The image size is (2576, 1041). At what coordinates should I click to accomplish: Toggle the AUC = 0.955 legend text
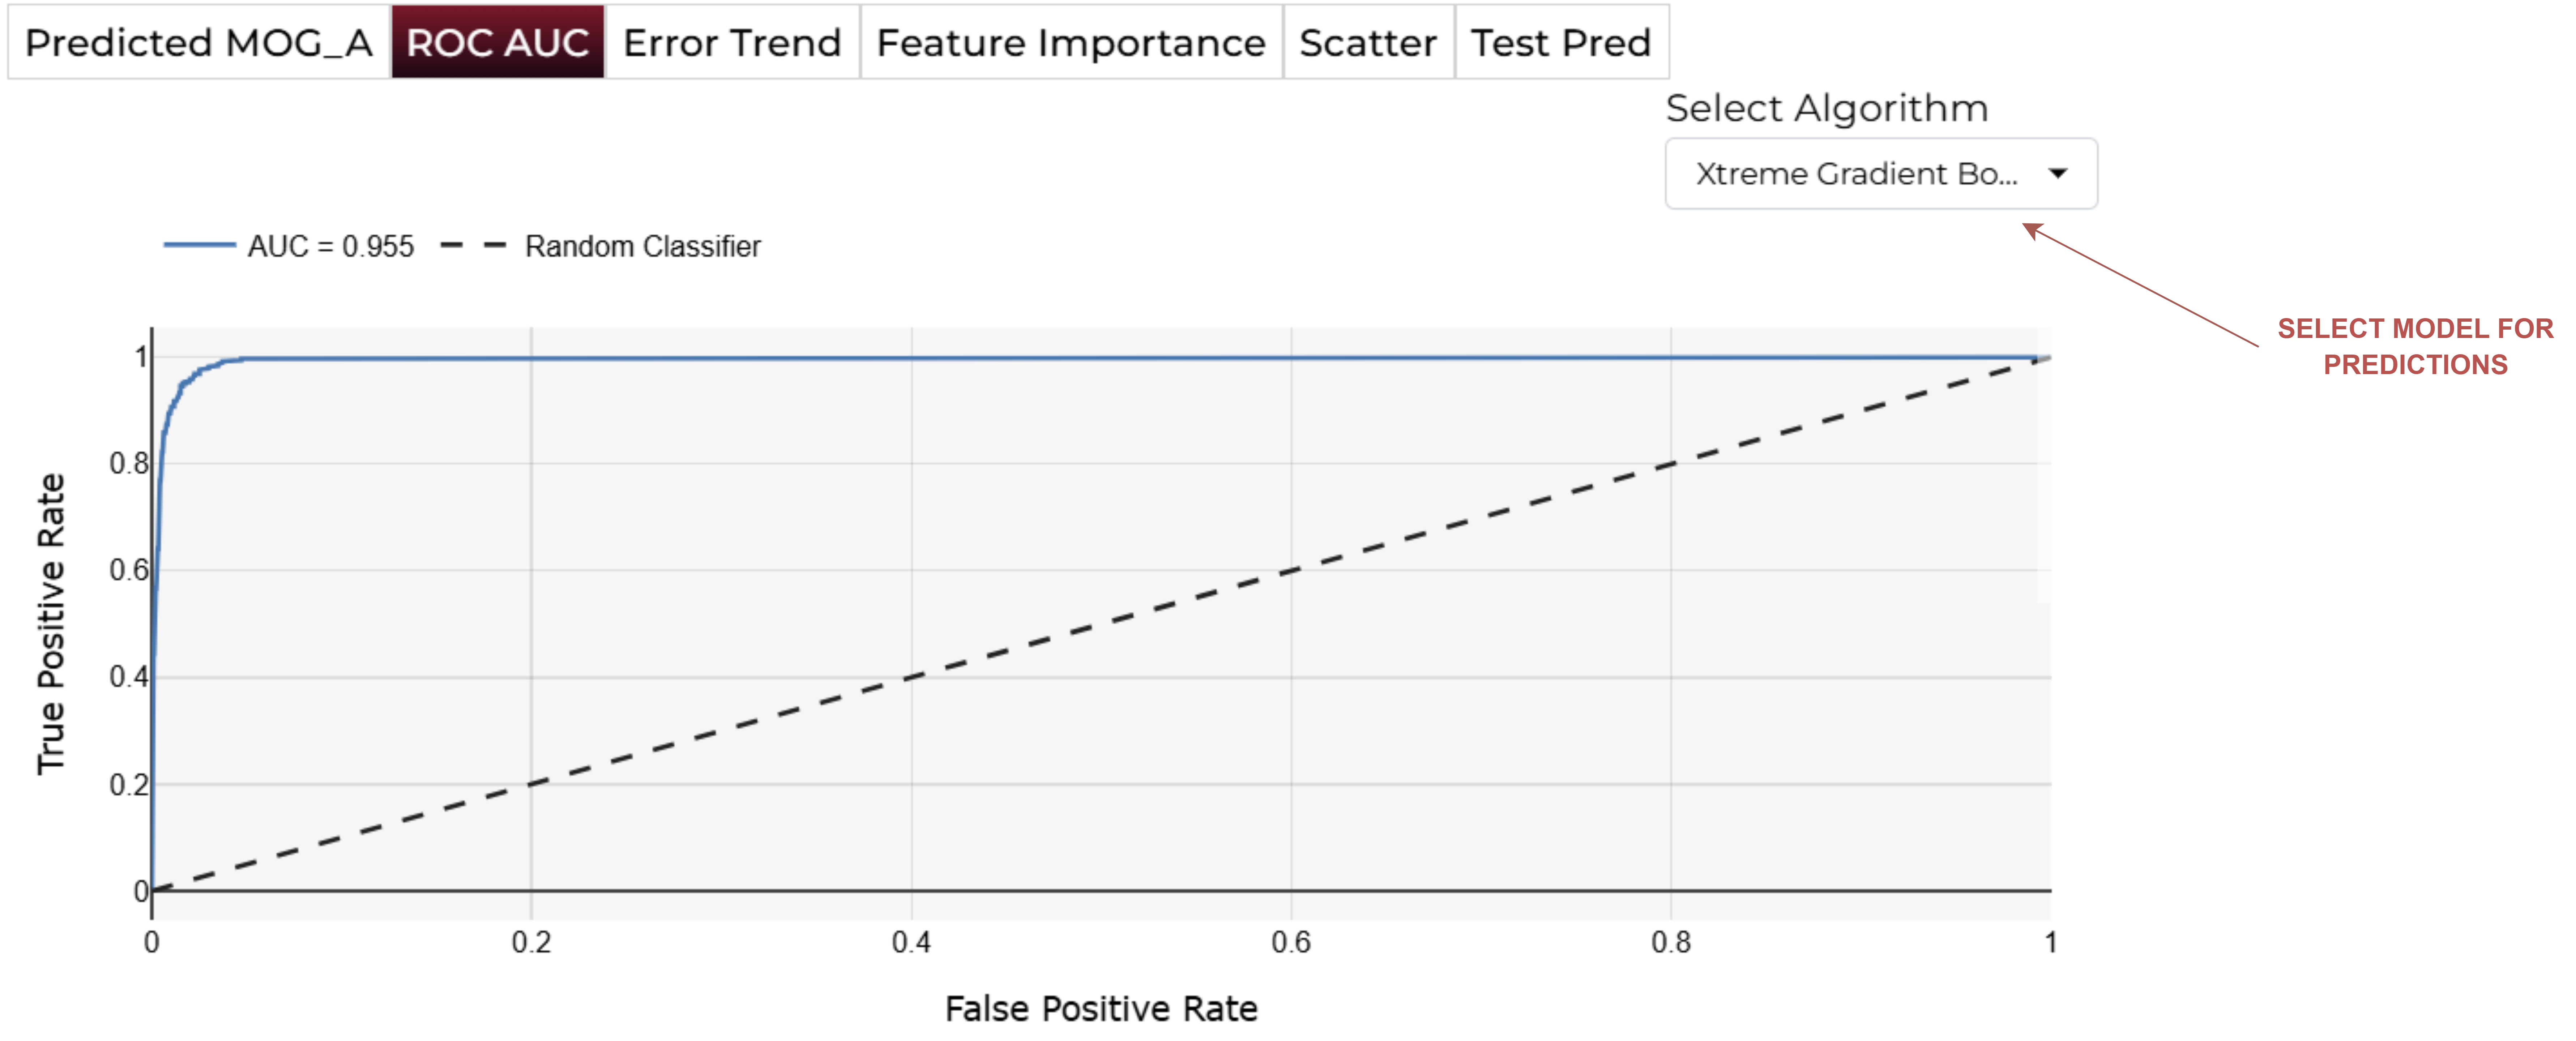pos(330,247)
